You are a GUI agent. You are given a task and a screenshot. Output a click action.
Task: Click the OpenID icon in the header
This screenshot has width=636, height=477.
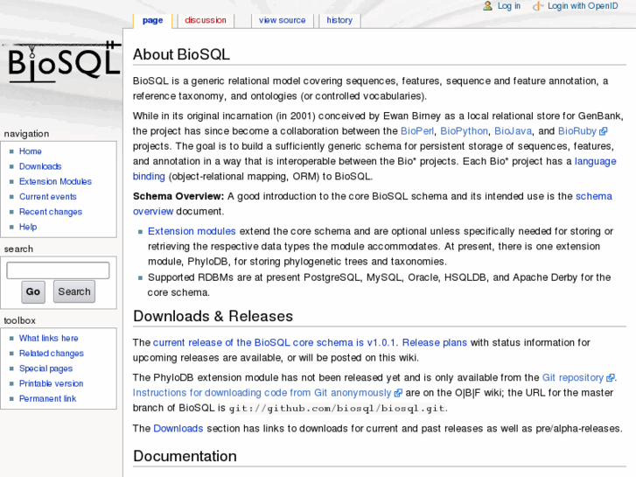[x=537, y=6]
